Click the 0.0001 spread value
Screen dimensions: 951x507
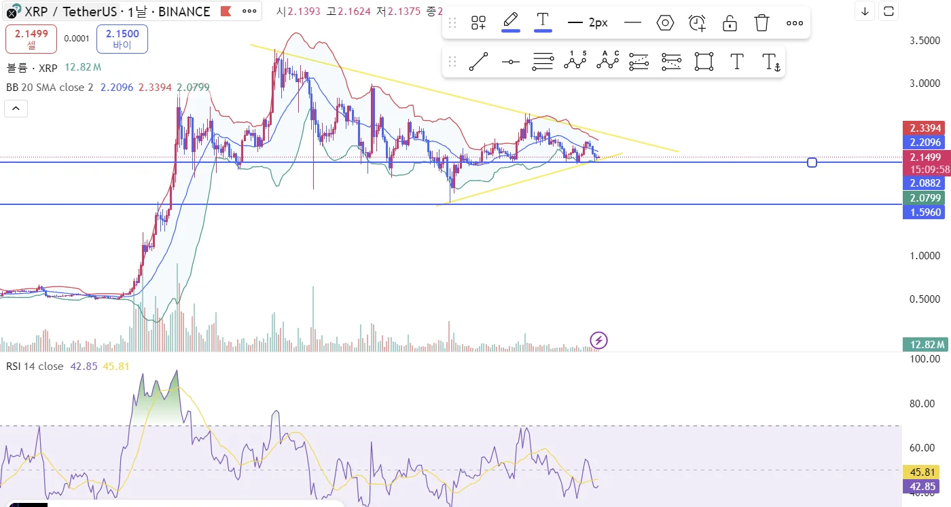[x=77, y=39]
